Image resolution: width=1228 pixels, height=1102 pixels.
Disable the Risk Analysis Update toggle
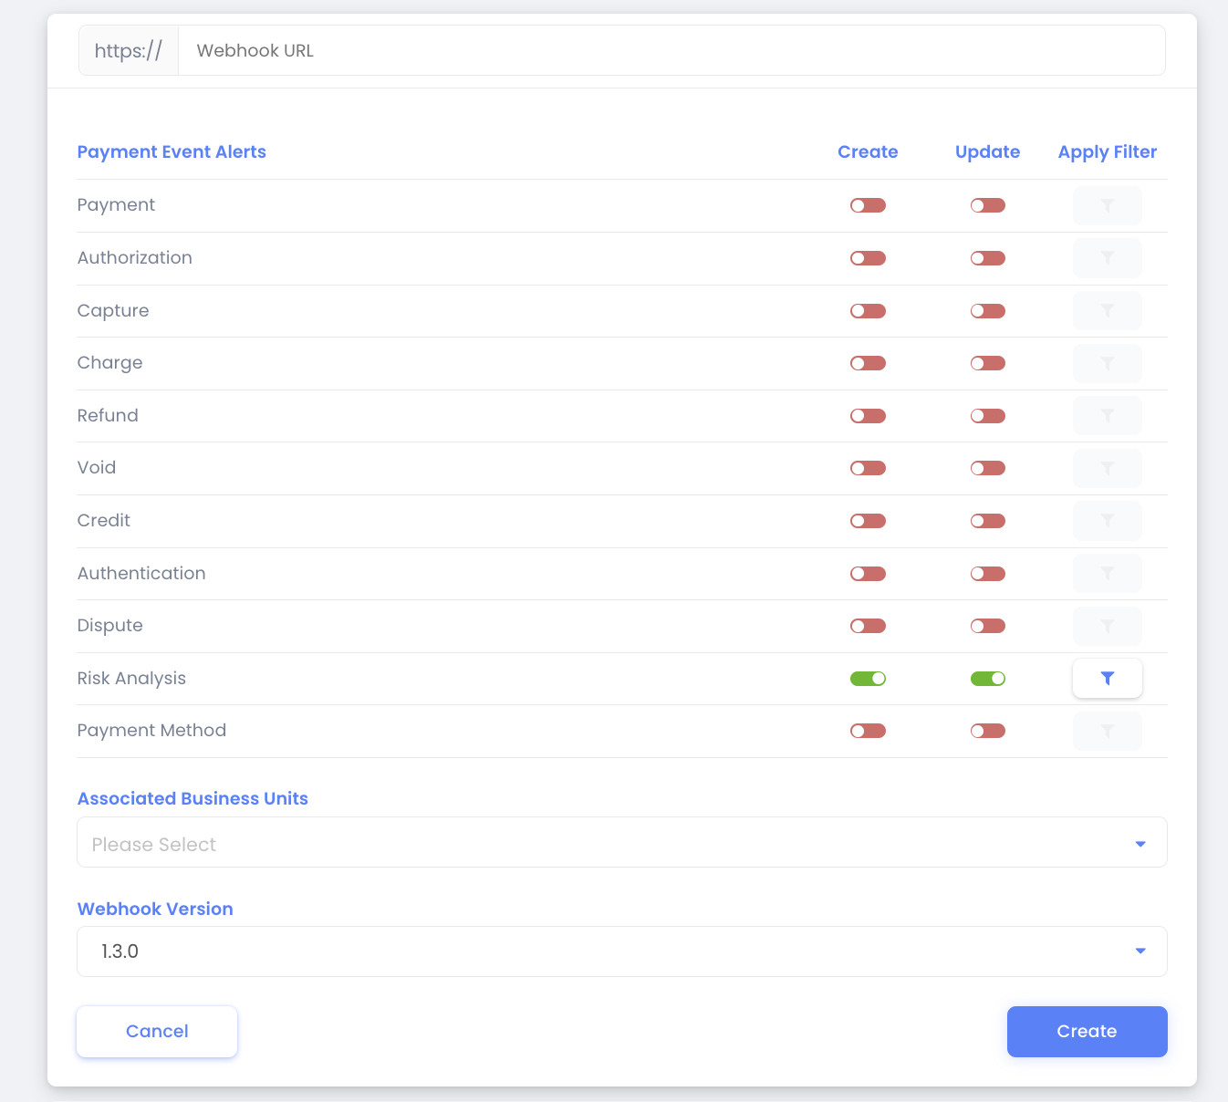point(987,678)
